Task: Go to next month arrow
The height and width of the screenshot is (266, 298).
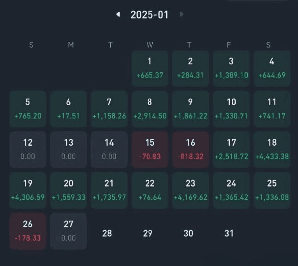Action: [182, 14]
